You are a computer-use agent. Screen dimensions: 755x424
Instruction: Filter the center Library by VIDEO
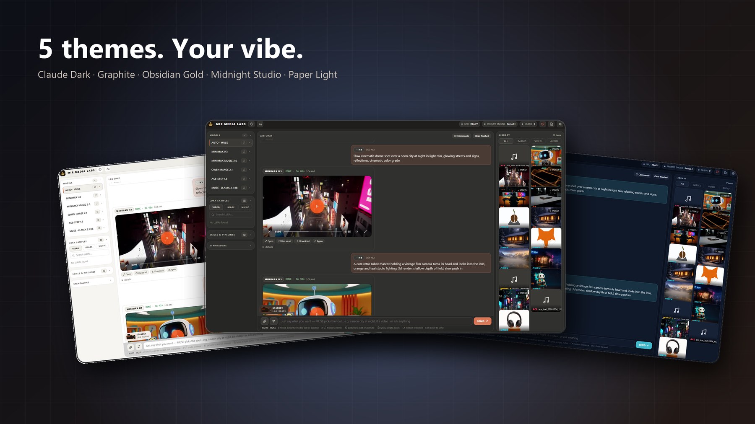[538, 141]
